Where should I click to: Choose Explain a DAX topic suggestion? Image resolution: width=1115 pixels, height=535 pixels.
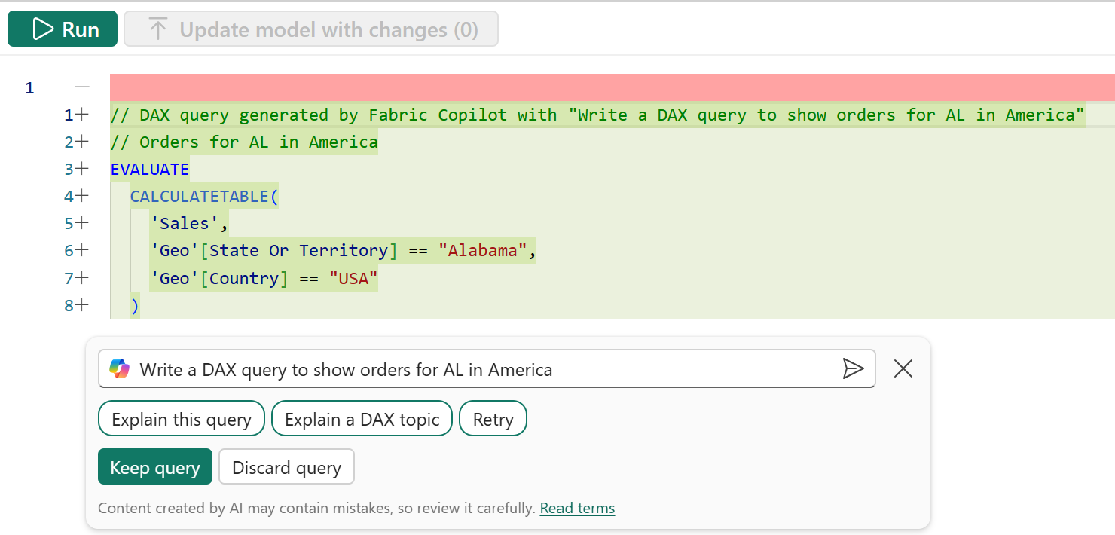pyautogui.click(x=362, y=420)
